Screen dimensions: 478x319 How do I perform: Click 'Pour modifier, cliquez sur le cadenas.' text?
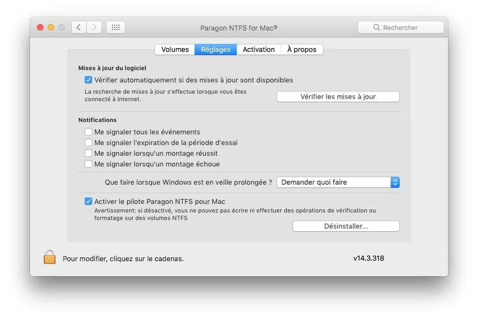pos(123,259)
